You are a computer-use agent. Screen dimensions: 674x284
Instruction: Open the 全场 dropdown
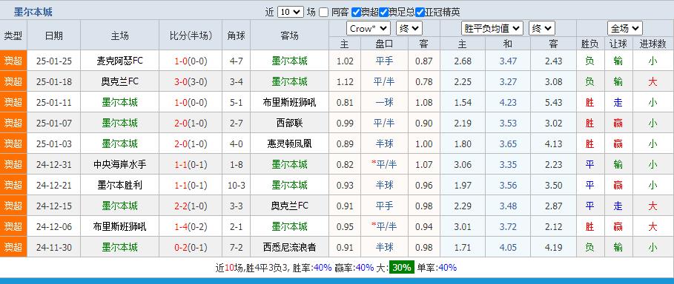[625, 29]
